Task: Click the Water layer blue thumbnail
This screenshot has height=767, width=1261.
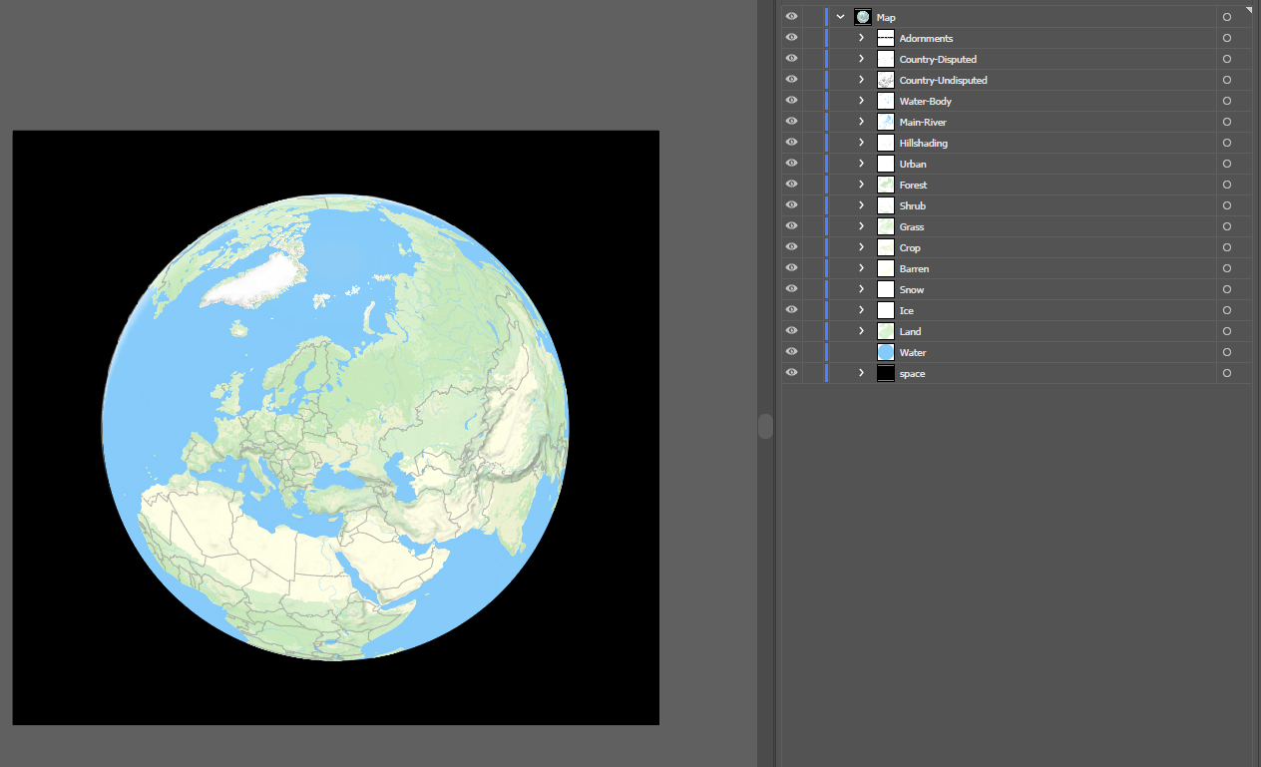Action: click(x=886, y=352)
